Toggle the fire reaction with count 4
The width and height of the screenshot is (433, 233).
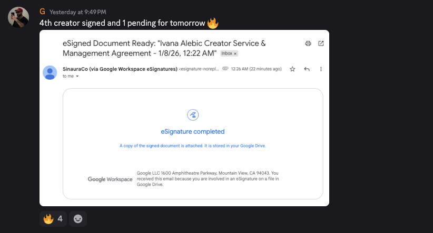[53, 219]
